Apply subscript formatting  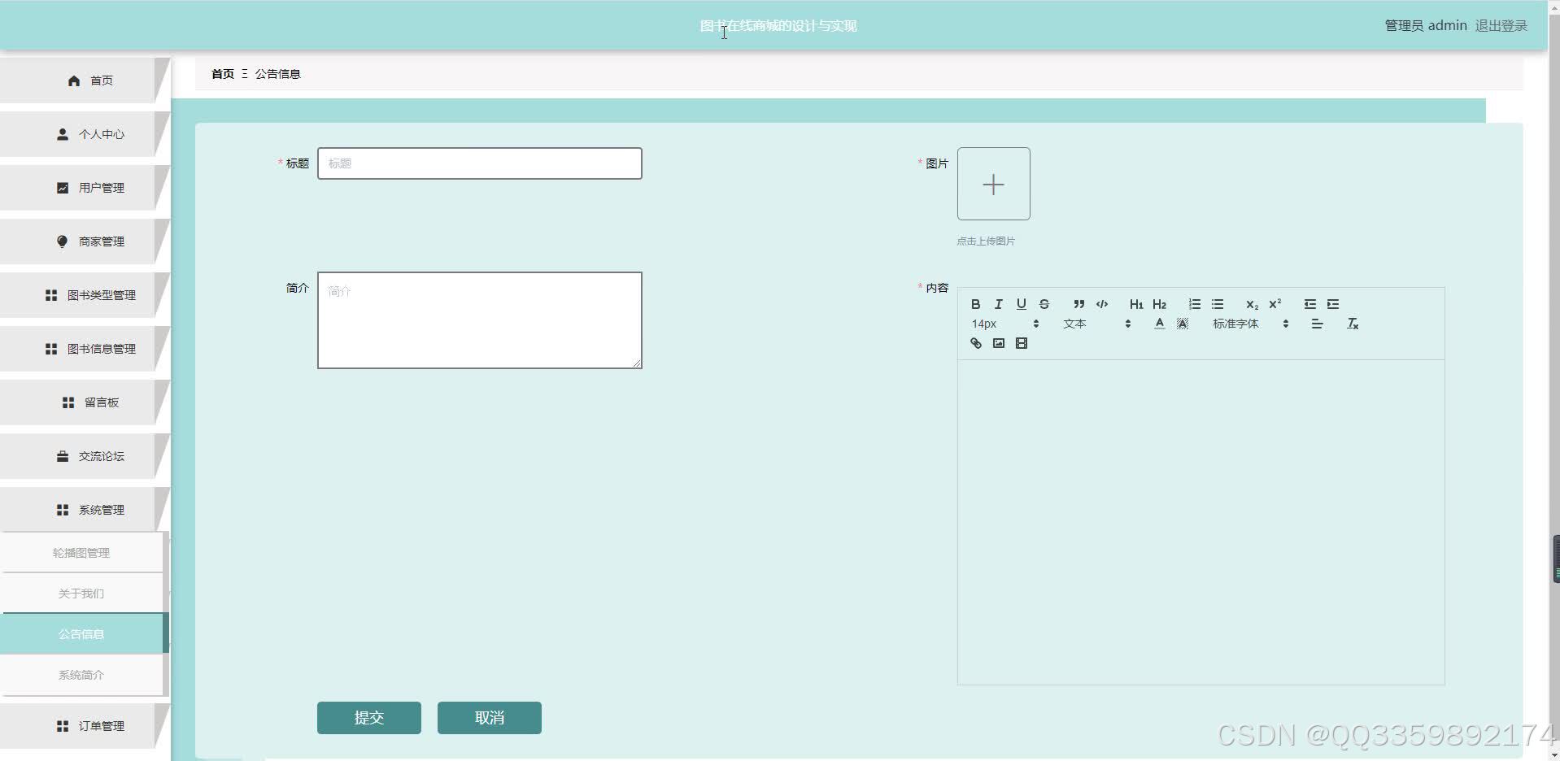coord(1252,304)
